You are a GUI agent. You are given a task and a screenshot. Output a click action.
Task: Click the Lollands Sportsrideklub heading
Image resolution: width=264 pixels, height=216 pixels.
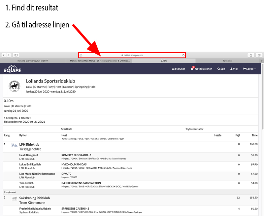click(x=50, y=81)
